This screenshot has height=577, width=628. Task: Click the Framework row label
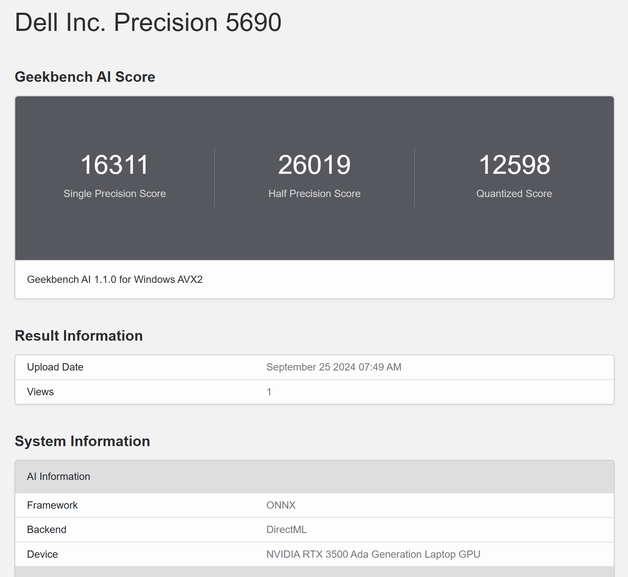[x=52, y=505]
